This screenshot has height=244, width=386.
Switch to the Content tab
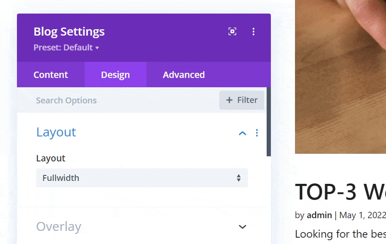point(51,75)
